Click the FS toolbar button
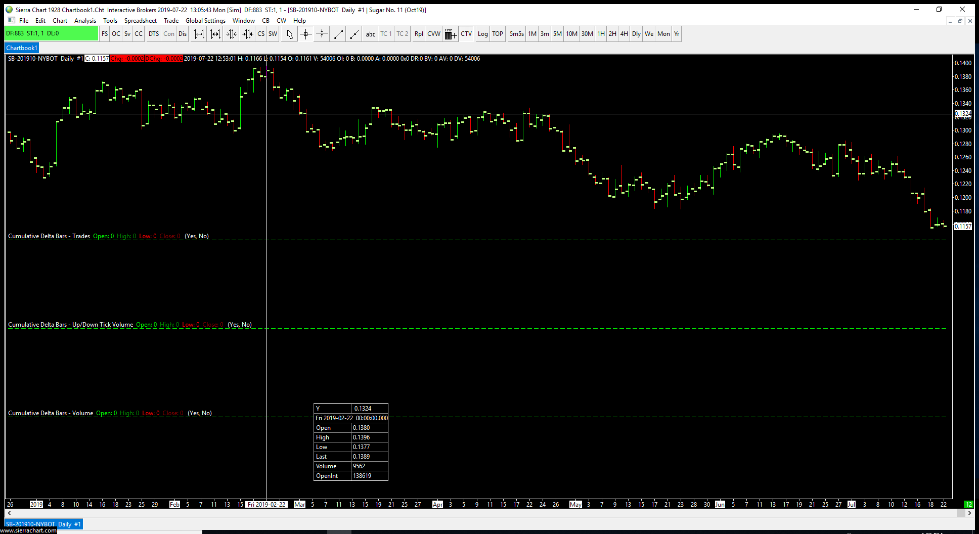This screenshot has height=534, width=979. coord(105,34)
